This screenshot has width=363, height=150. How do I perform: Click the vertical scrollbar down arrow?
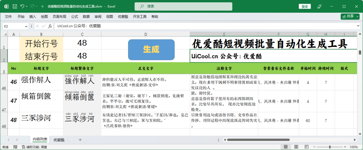click(x=360, y=134)
